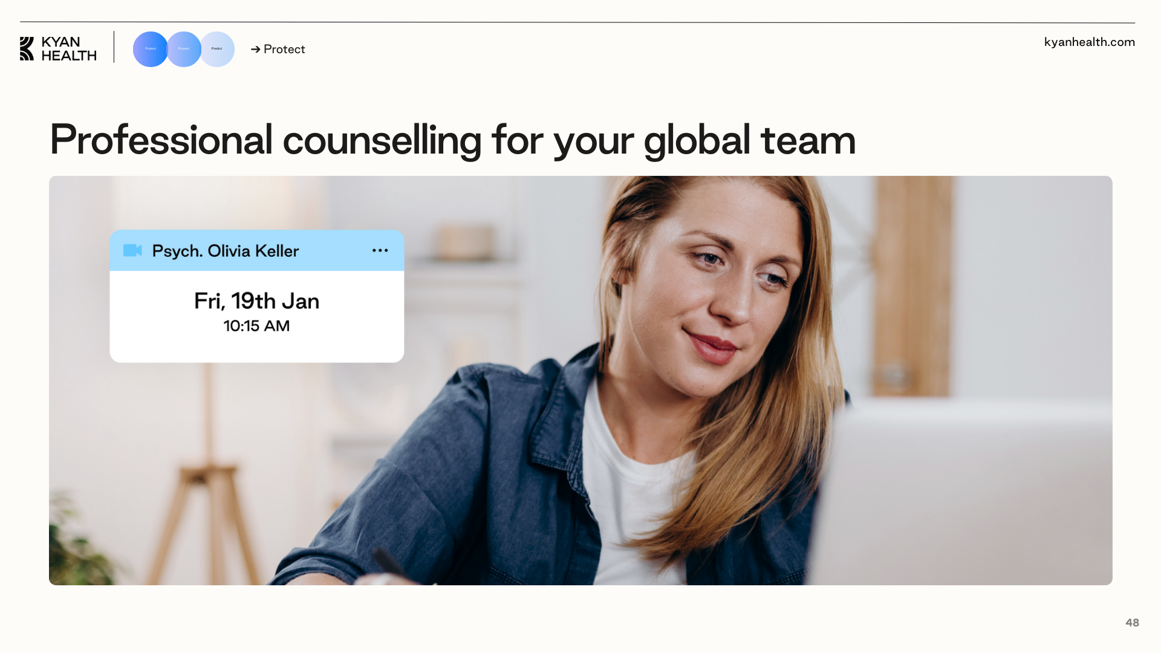
Task: Select the light blue Predict circle
Action: 217,49
